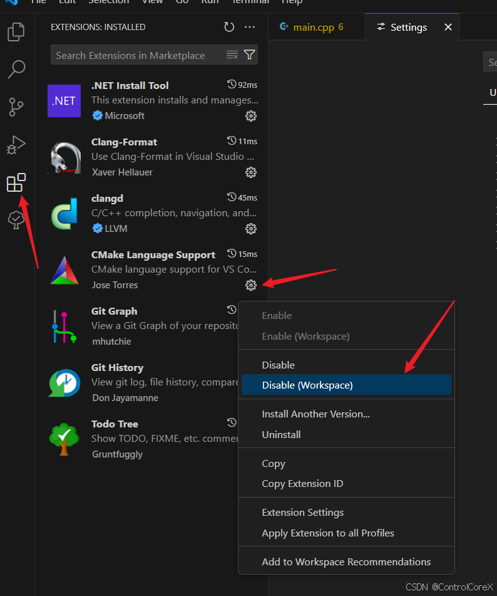Click the CMake Language Support manage gear
497x596 pixels.
(250, 285)
